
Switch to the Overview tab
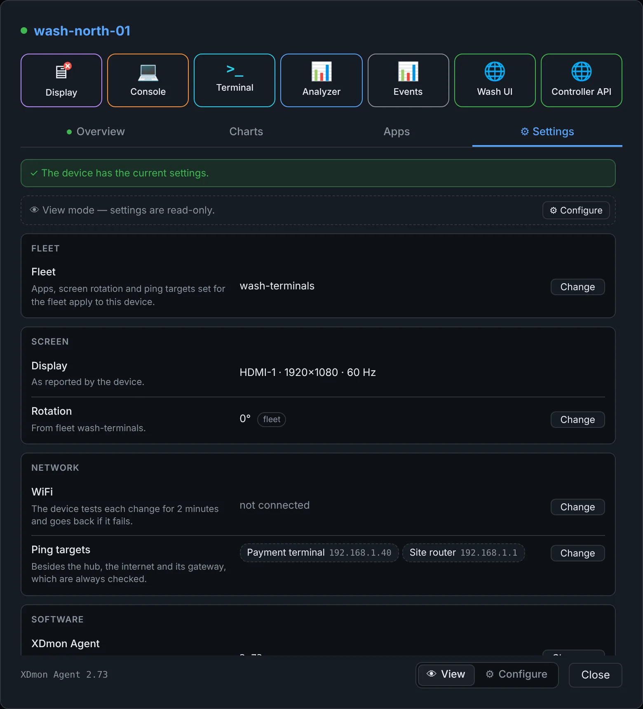96,131
